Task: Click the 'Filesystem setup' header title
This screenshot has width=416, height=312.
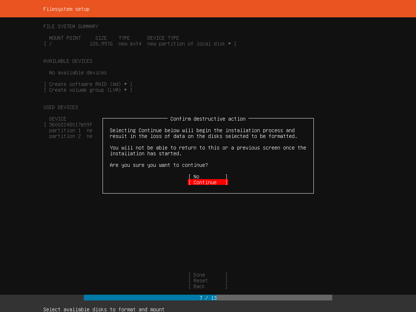Action: point(66,9)
